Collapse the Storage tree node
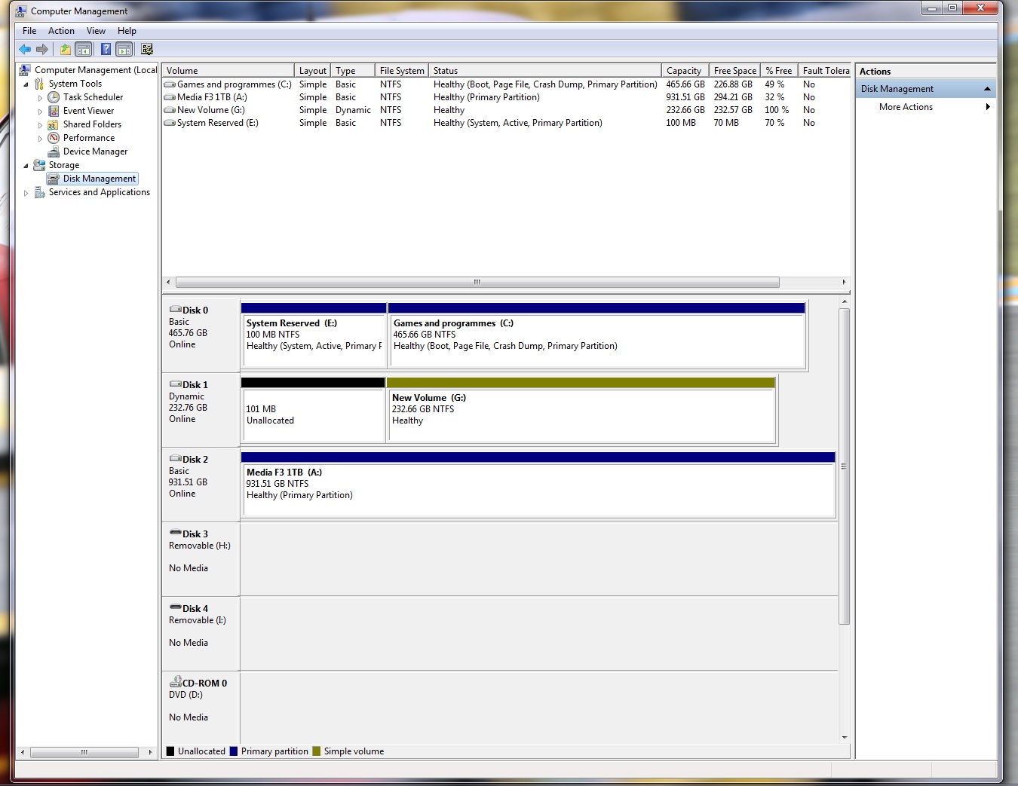1018x786 pixels. [26, 166]
